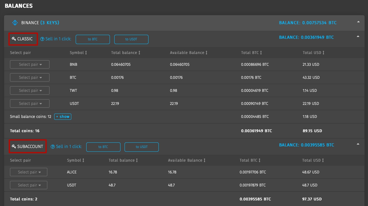The image size is (368, 206).
Task: Click the key icon beside CLASSIC
Action: pos(14,39)
